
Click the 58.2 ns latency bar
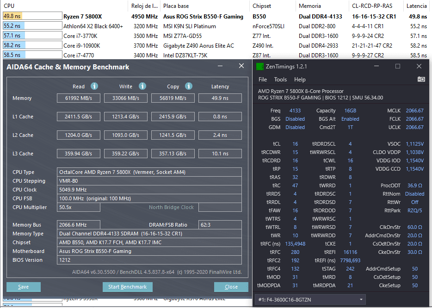(32, 45)
